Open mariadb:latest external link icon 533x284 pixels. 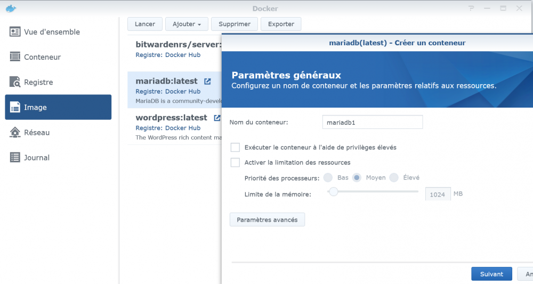(207, 82)
